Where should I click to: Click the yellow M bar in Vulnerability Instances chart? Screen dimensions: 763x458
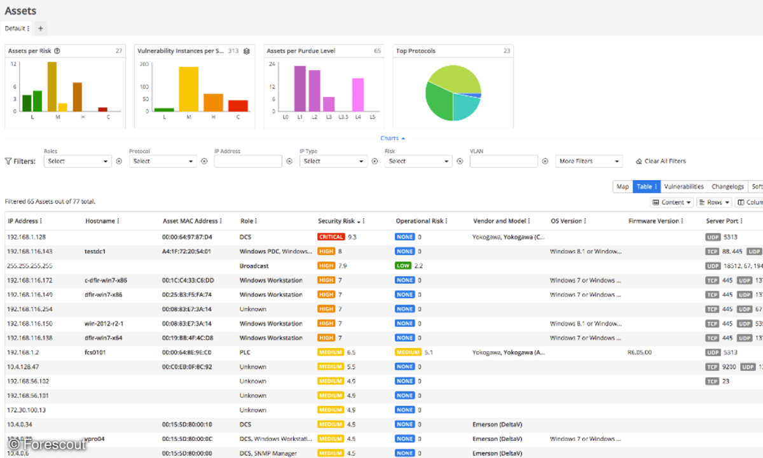(x=188, y=89)
